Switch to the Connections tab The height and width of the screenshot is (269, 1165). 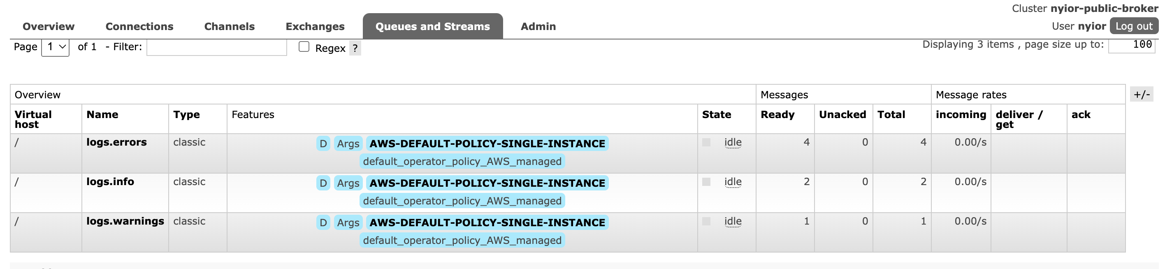pyautogui.click(x=139, y=26)
